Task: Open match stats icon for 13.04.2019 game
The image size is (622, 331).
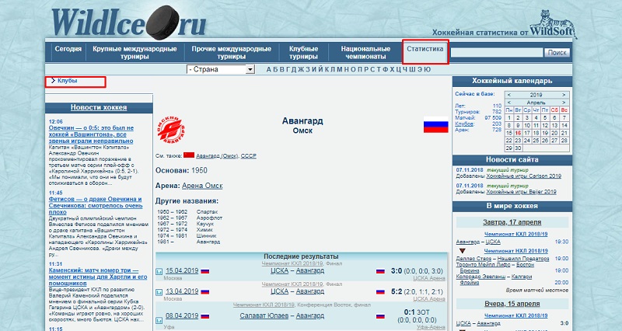Action: point(161,293)
